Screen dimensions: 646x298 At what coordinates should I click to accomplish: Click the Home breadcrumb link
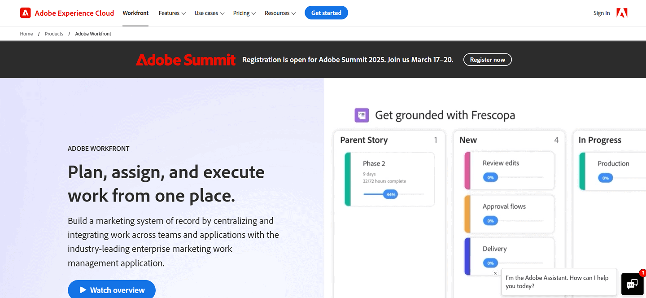click(x=26, y=34)
